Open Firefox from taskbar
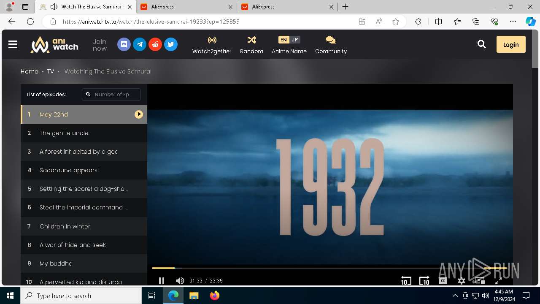This screenshot has width=540, height=304. [215, 296]
